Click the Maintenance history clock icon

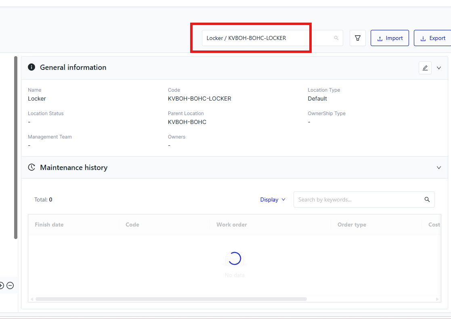31,168
